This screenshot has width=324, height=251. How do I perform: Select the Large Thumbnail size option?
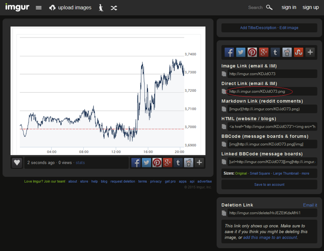tap(286, 174)
